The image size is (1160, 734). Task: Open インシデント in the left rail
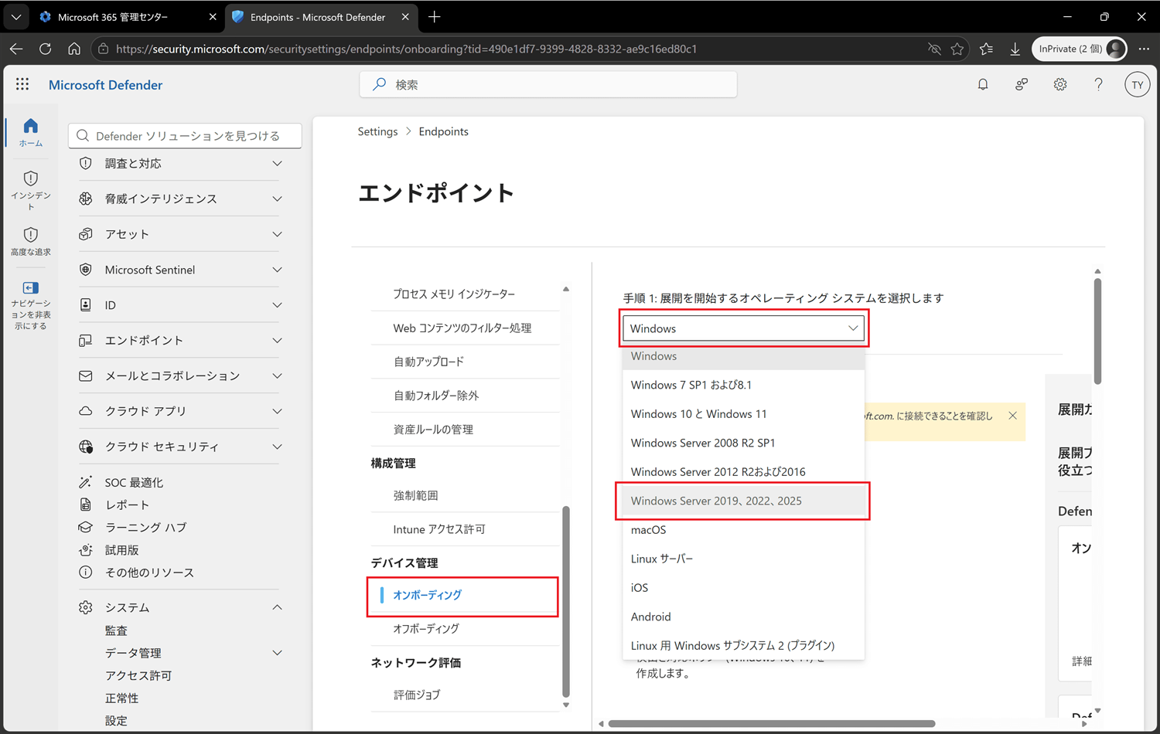pos(31,190)
